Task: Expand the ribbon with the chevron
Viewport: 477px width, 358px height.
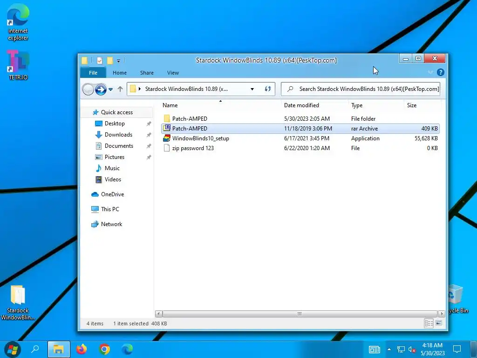Action: point(430,72)
